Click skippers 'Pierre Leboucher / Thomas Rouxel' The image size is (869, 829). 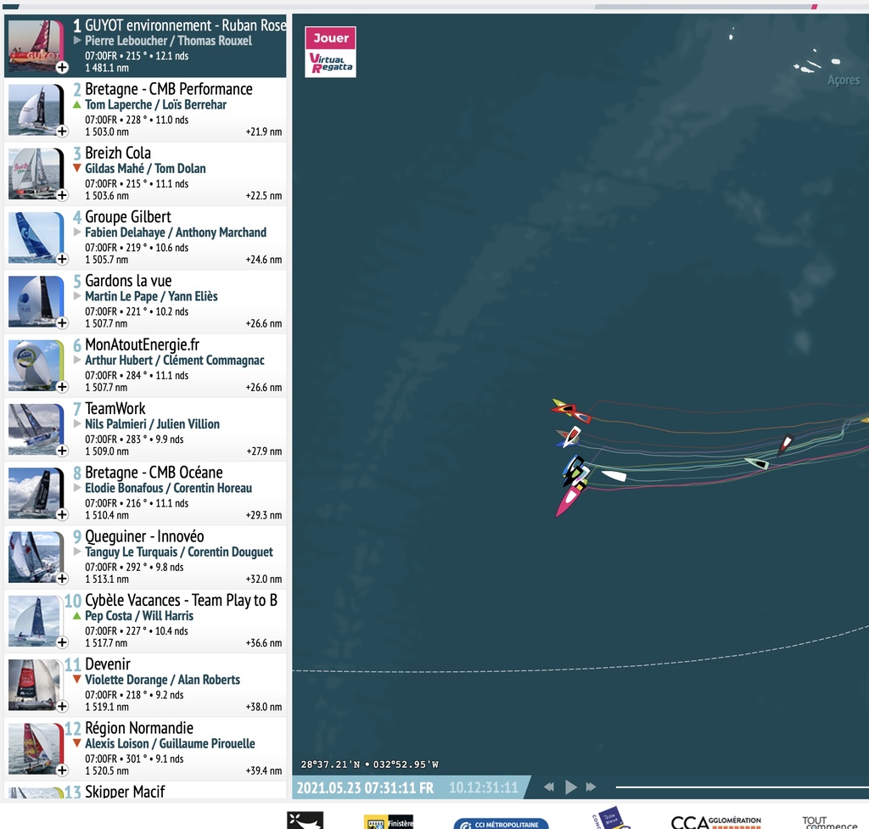169,41
